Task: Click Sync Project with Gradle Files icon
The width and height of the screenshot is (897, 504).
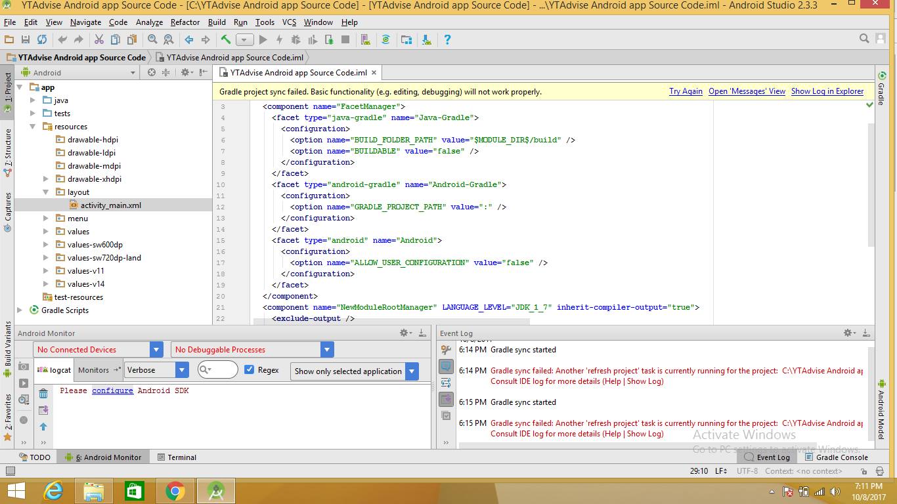Action: click(386, 40)
